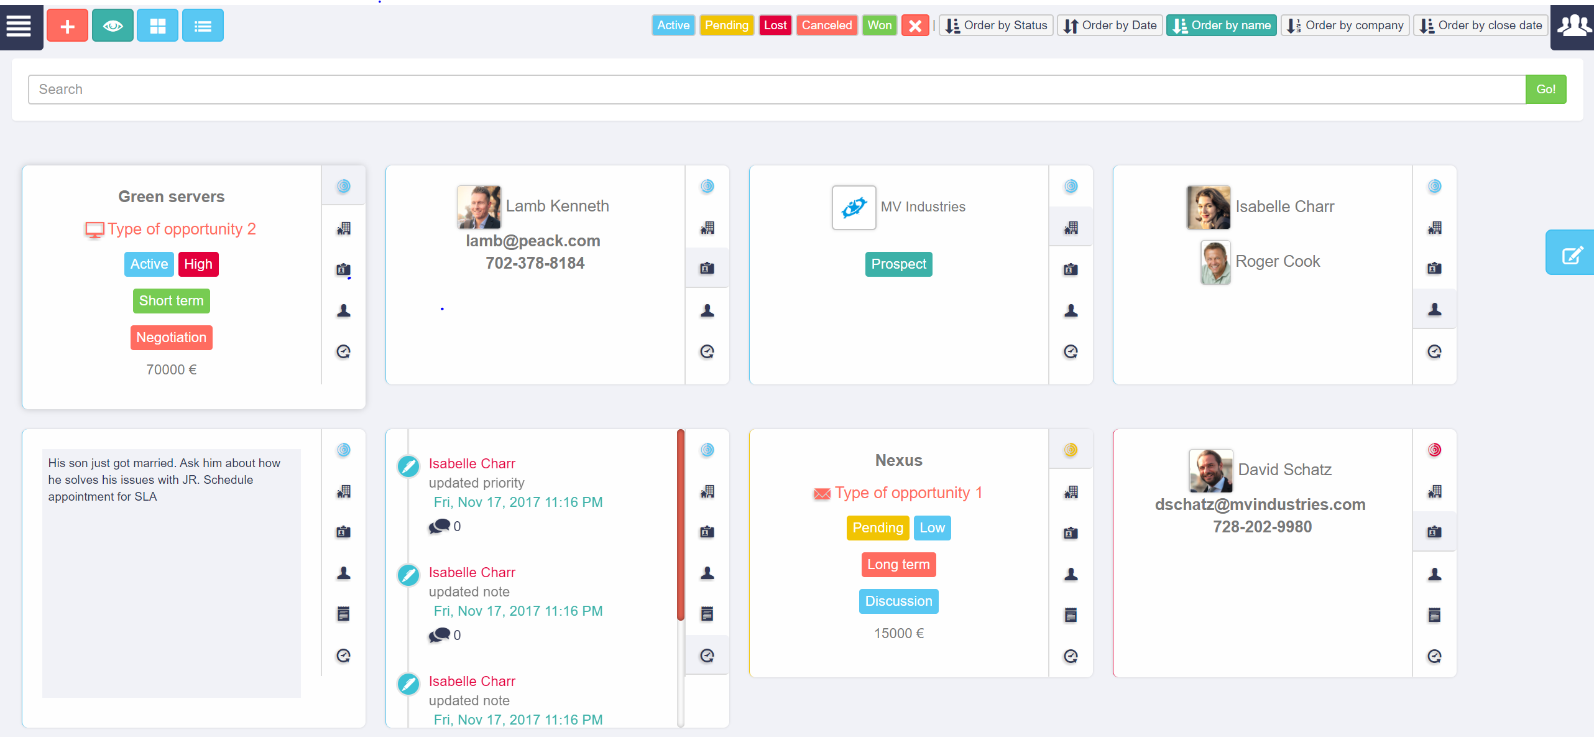Click activity icon on son-married note card

(344, 656)
